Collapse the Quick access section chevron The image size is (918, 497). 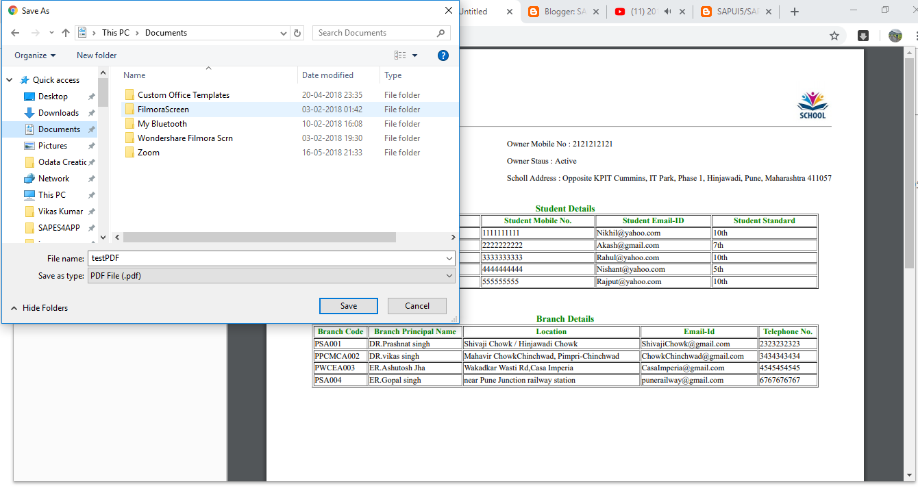[x=9, y=79]
